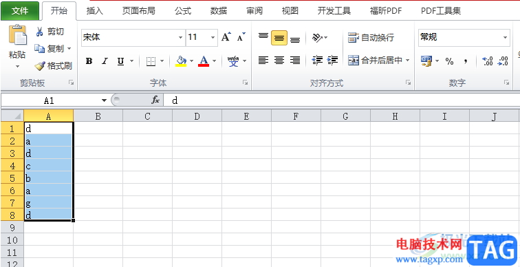Increase decimal places icon
This screenshot has height=267, width=520.
tap(488, 61)
